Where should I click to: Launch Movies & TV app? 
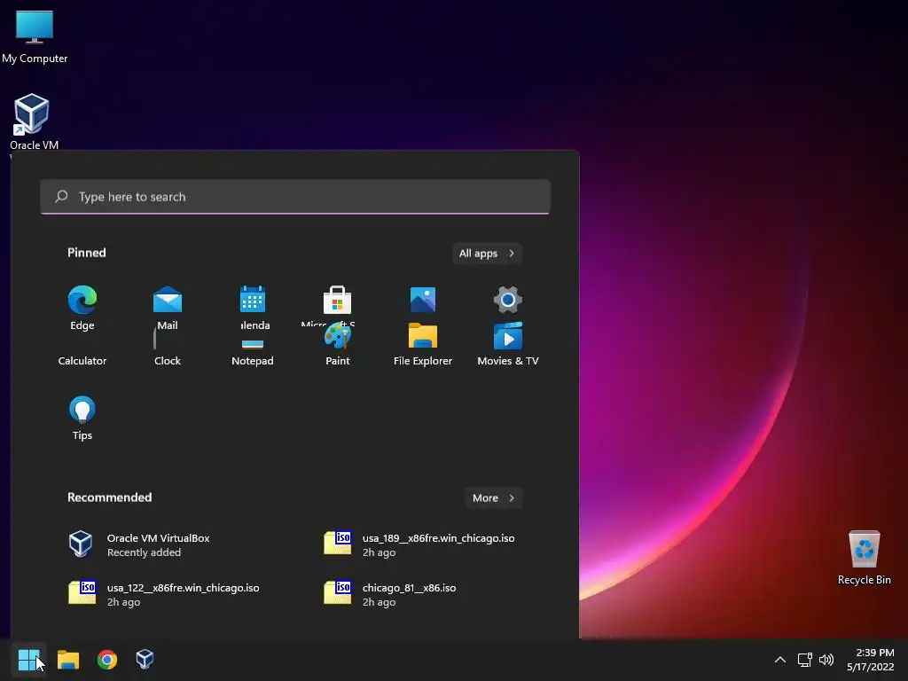click(508, 345)
